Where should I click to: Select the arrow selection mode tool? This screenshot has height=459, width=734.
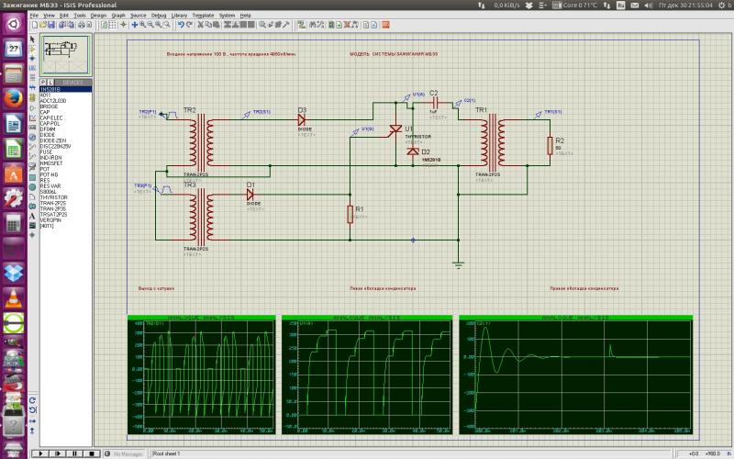(33, 39)
